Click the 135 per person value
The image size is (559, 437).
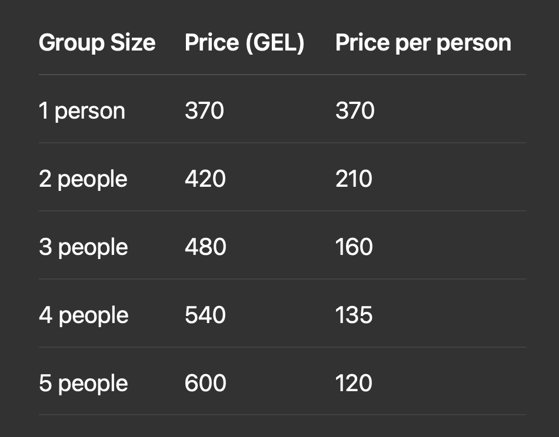[x=354, y=315]
